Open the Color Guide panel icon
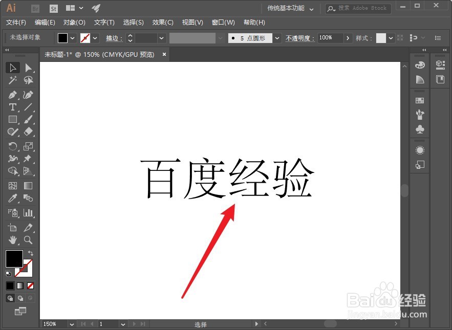Image resolution: width=452 pixels, height=330 pixels. [x=420, y=79]
